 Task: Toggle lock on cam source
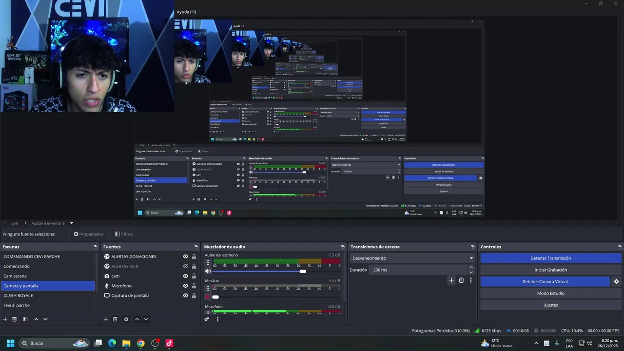click(194, 276)
